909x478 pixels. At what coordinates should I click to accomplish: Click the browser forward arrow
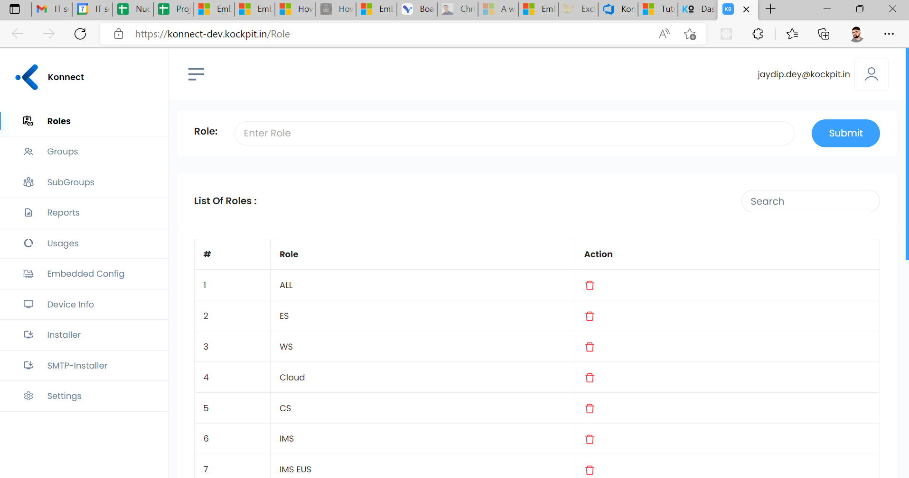pyautogui.click(x=49, y=34)
